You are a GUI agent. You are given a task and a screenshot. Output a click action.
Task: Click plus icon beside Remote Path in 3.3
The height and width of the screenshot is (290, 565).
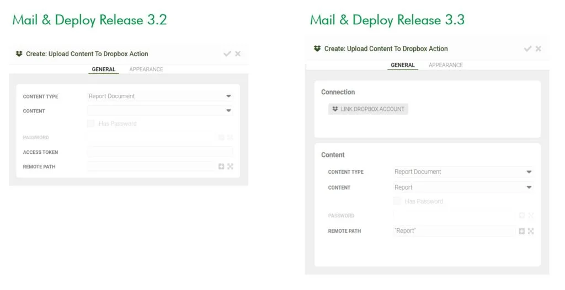click(x=521, y=231)
